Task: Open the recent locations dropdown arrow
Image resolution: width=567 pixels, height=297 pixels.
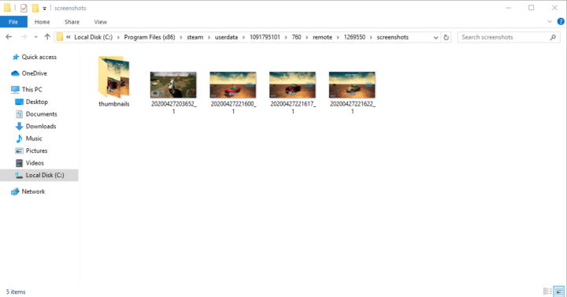Action: click(35, 37)
